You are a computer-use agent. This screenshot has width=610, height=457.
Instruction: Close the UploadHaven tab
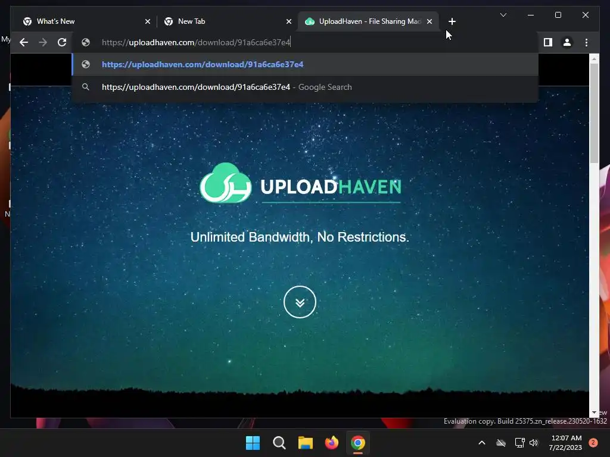(x=430, y=22)
